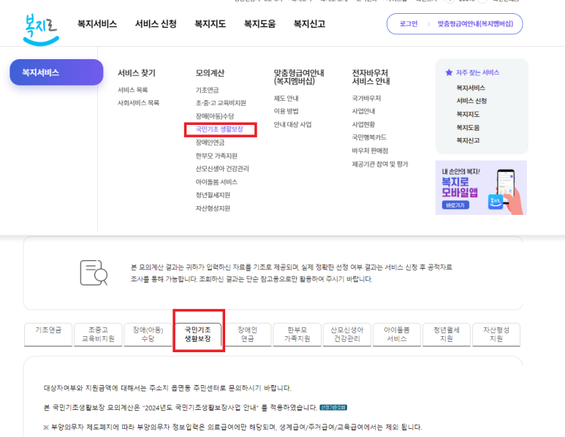The image size is (565, 437).
Task: Click the 서비스 찾기 heading
Action: tap(137, 73)
